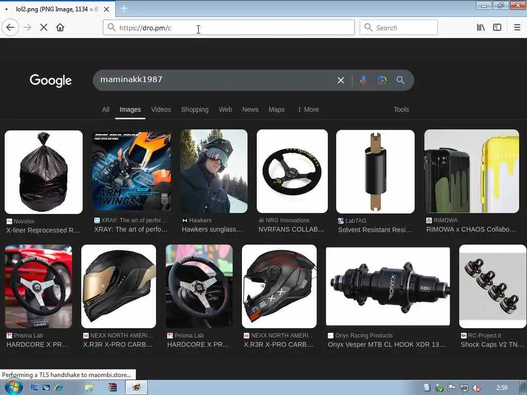Open the Shock Caps thumbnail
This screenshot has height=395, width=527.
tap(493, 286)
